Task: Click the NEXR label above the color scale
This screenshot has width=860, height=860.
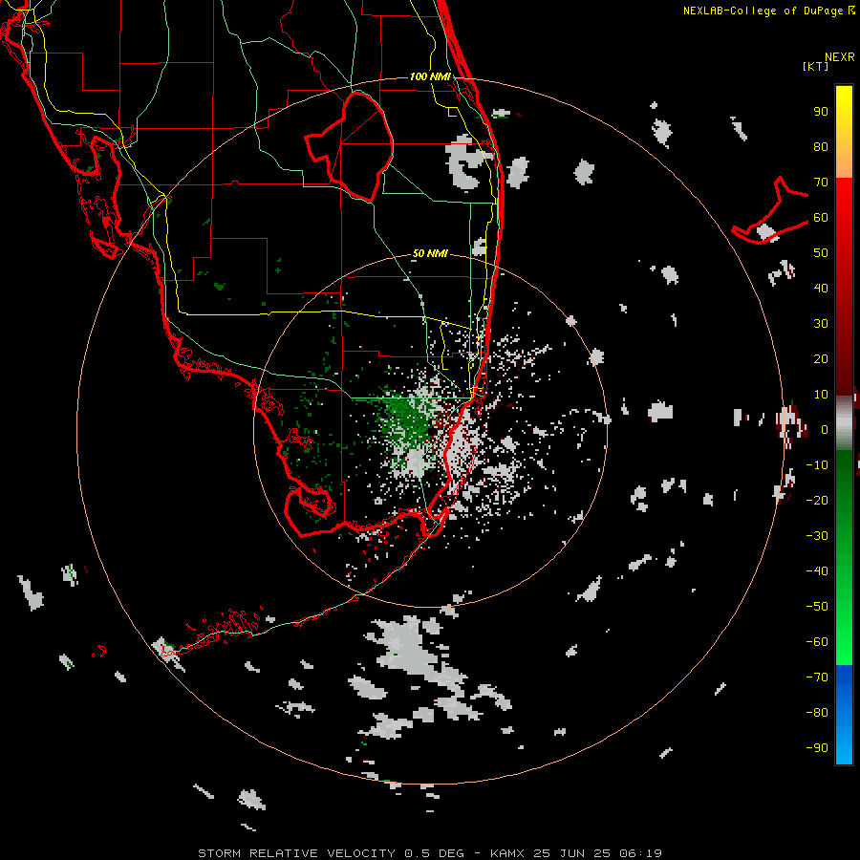Action: tap(840, 57)
